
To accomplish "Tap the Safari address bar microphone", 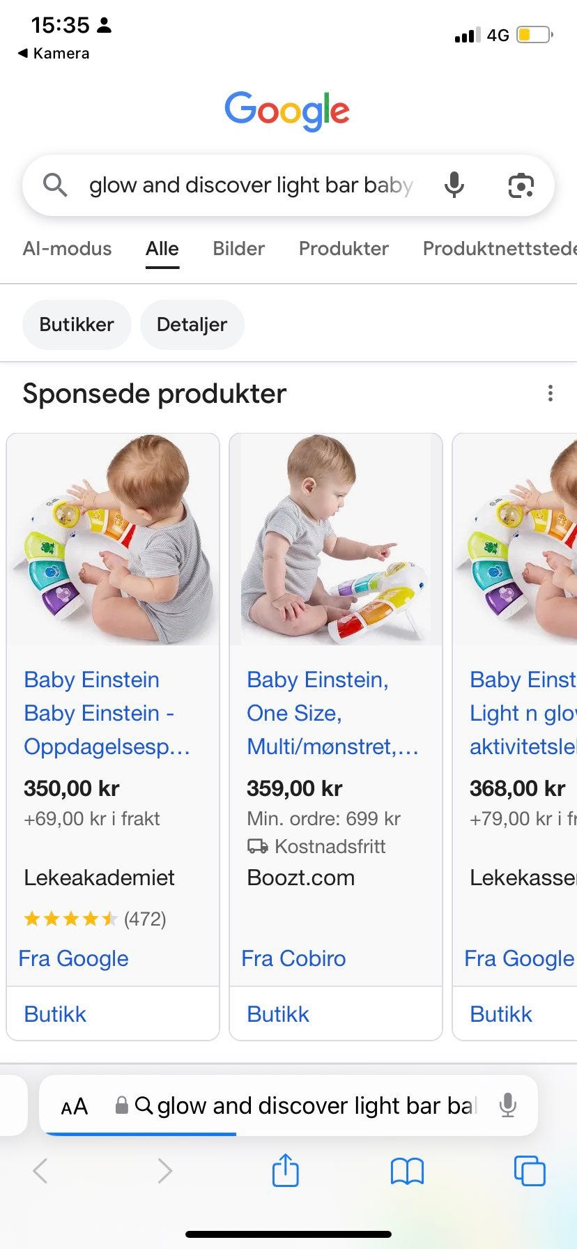I will tap(508, 1105).
